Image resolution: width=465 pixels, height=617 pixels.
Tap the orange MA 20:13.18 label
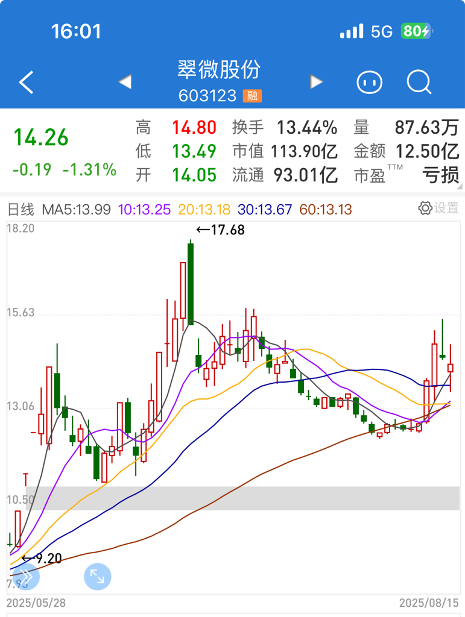click(204, 209)
